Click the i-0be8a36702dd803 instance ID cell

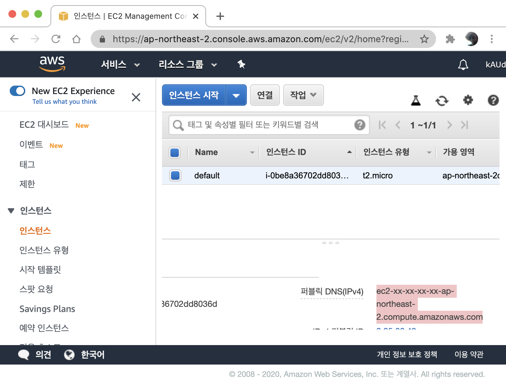pyautogui.click(x=307, y=175)
